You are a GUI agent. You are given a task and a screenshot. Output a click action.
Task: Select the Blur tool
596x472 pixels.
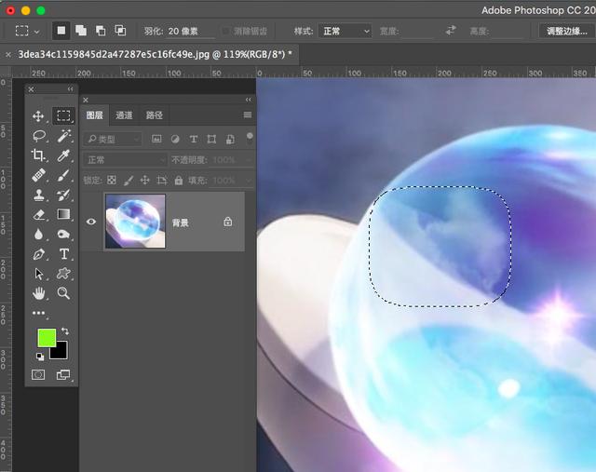point(38,235)
